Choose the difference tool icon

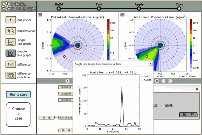[x=11, y=64]
